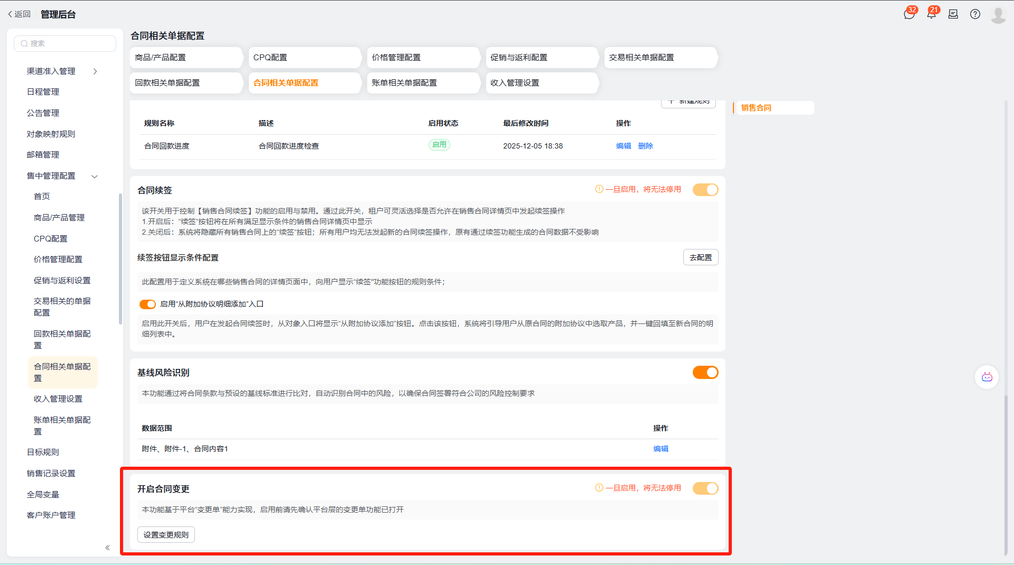Click 去配置 button for 续签按钮显示条件
Image resolution: width=1014 pixels, height=565 pixels.
coord(701,257)
